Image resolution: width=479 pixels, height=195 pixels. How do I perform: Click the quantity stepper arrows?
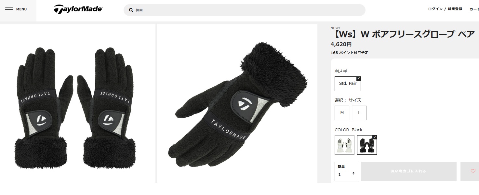pyautogui.click(x=353, y=174)
